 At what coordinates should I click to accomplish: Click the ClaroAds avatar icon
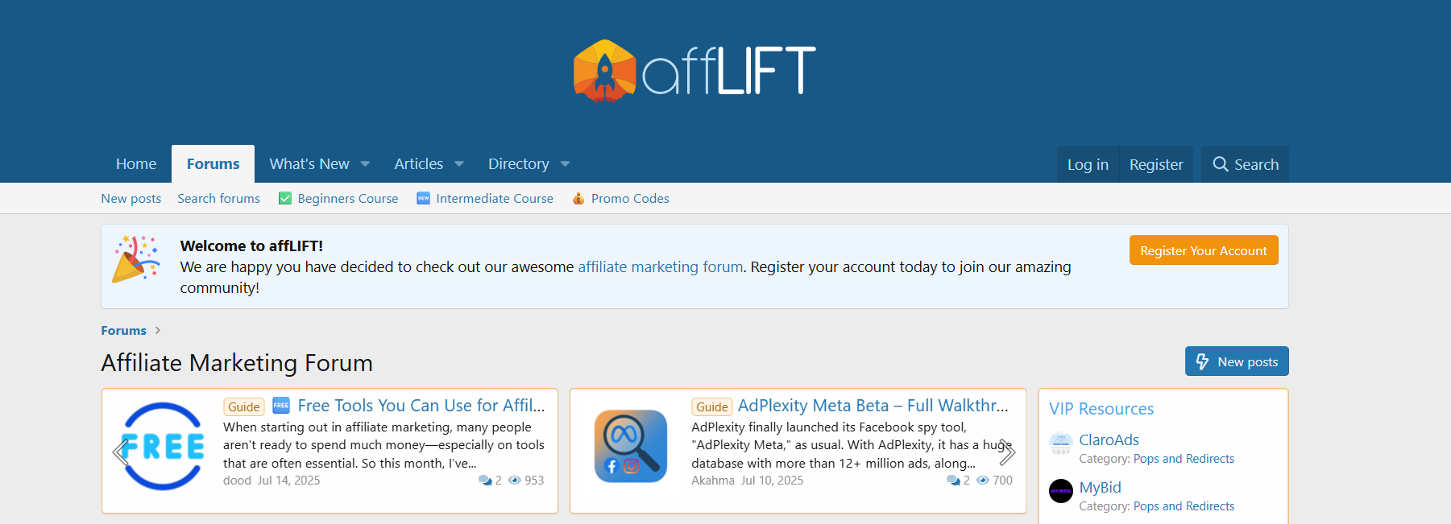(1061, 444)
